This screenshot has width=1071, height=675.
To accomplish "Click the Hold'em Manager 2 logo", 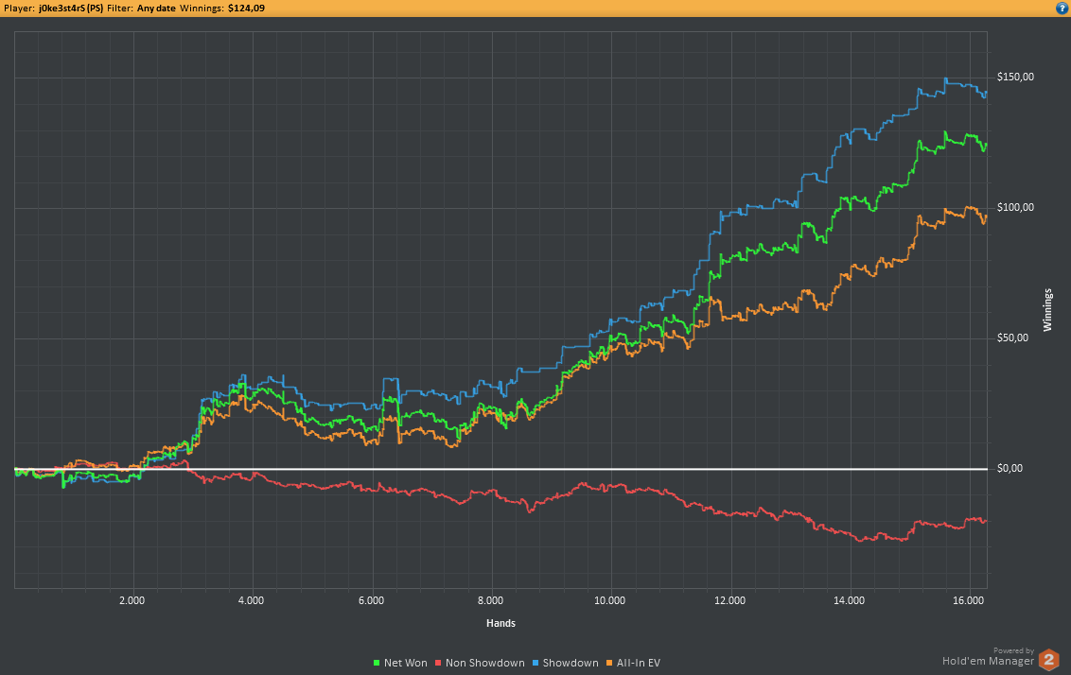I will (x=1048, y=660).
